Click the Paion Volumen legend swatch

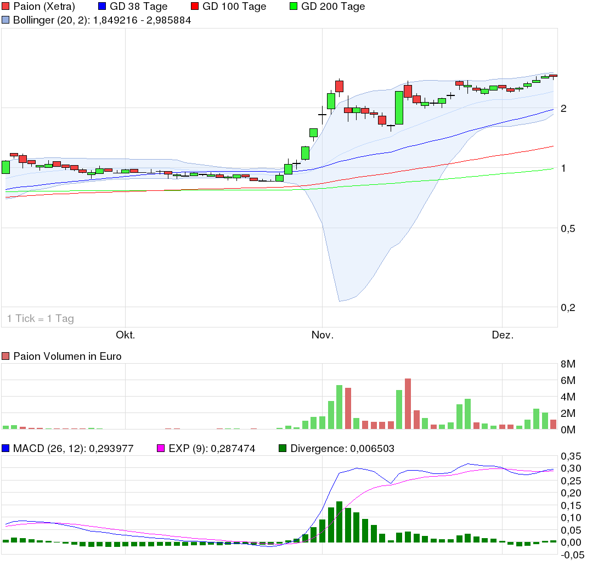[x=5, y=357]
